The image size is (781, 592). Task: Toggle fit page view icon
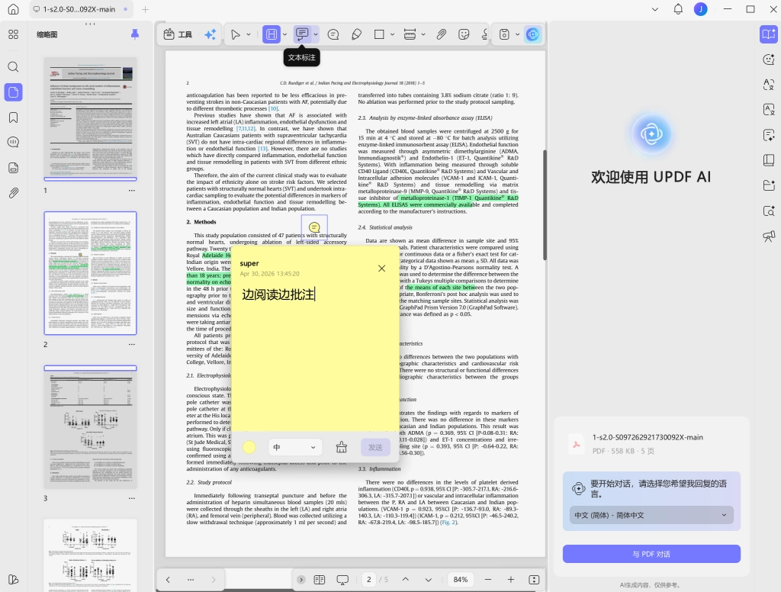(534, 580)
